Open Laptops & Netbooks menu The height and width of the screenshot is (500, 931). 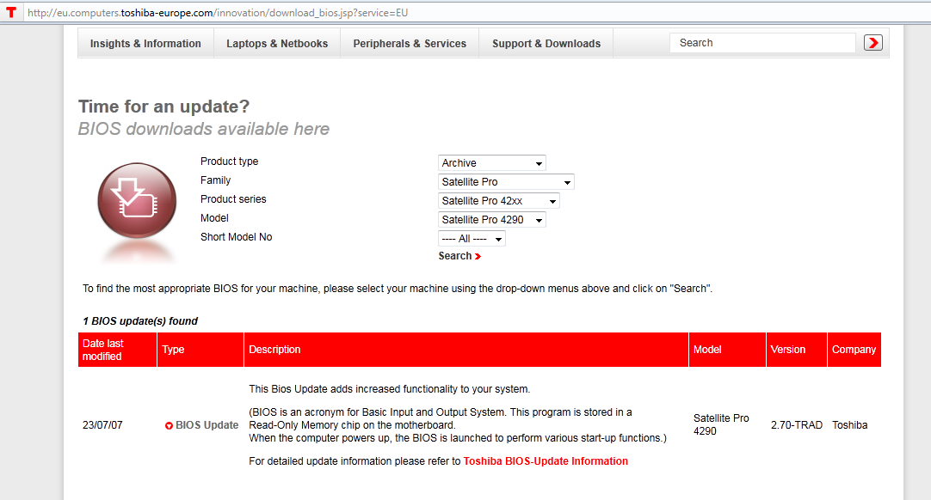[x=277, y=43]
